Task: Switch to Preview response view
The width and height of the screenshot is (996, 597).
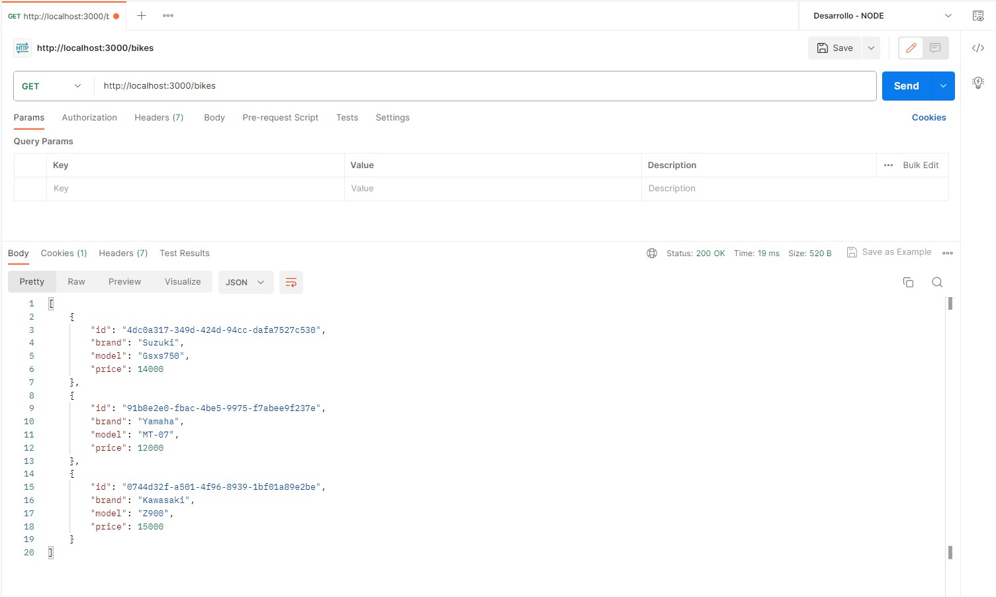Action: (124, 281)
